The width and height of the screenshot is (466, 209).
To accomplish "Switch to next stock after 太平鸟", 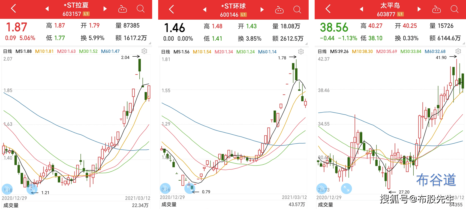I will [419, 9].
